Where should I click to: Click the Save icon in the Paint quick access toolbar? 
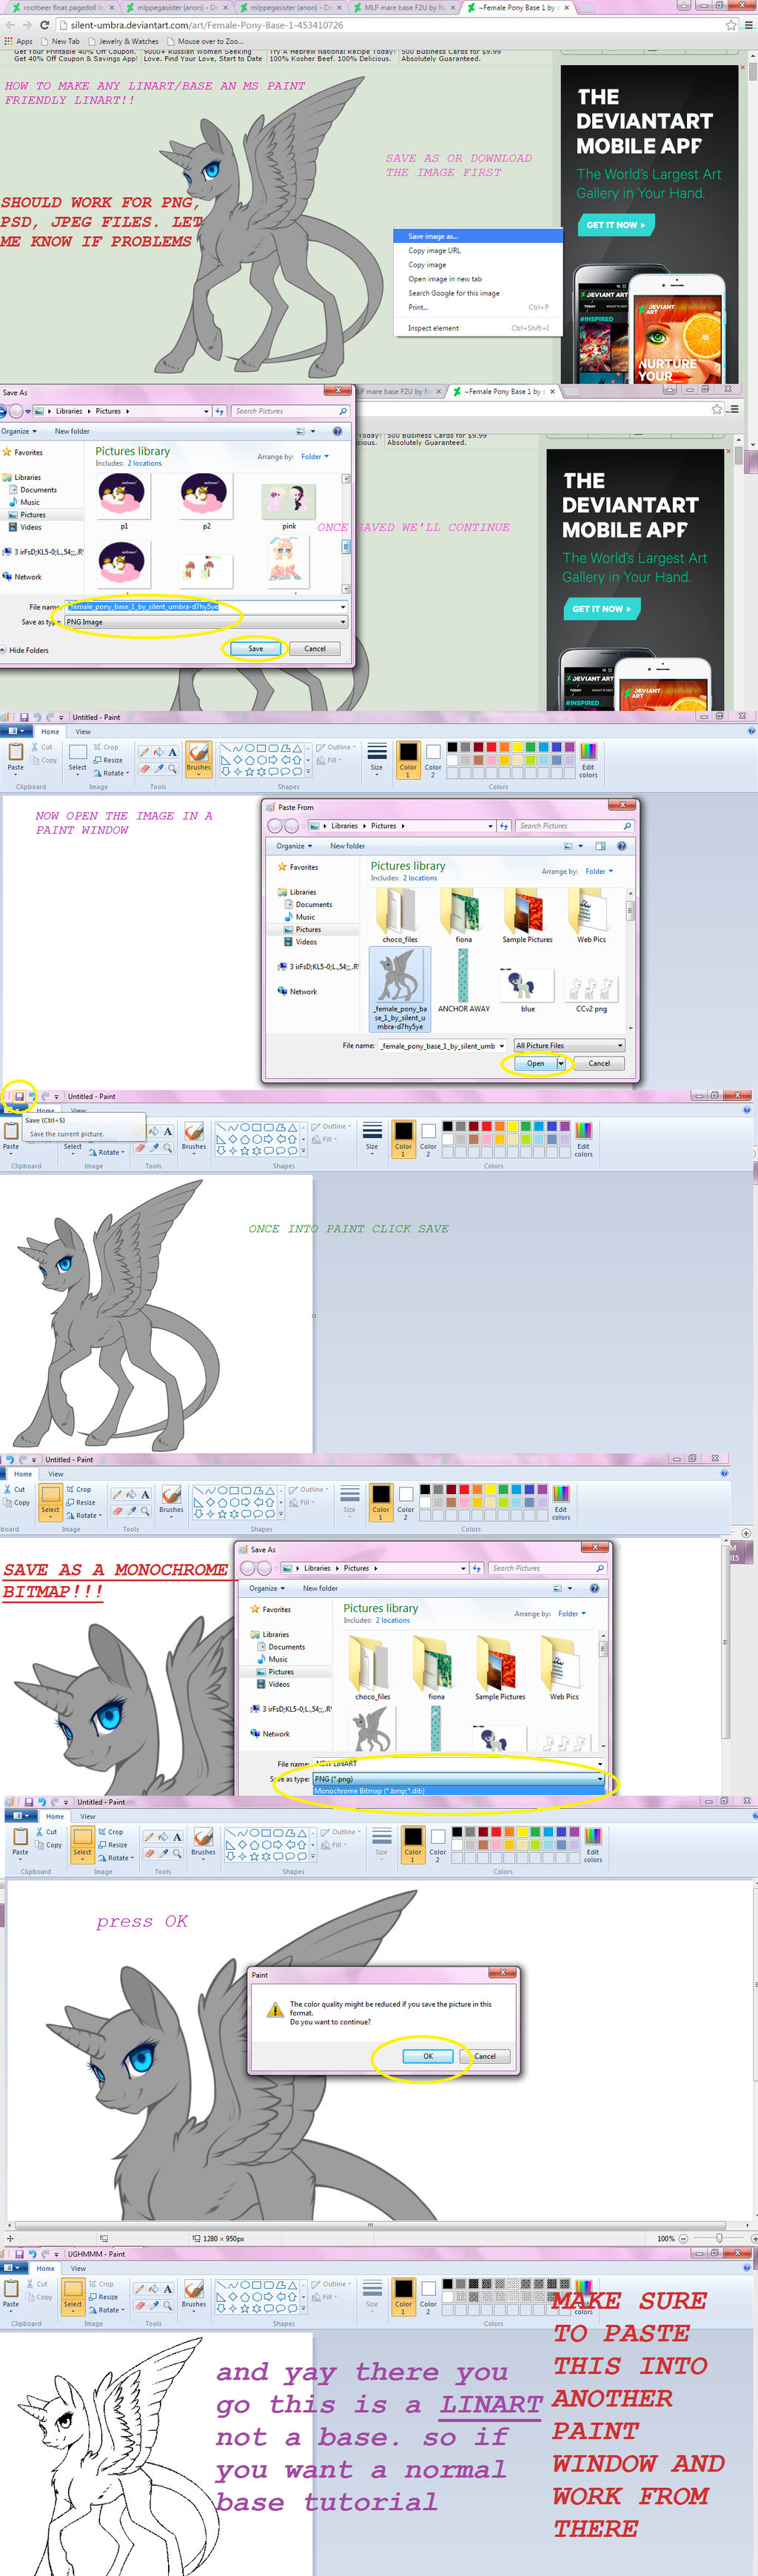coord(19,1096)
